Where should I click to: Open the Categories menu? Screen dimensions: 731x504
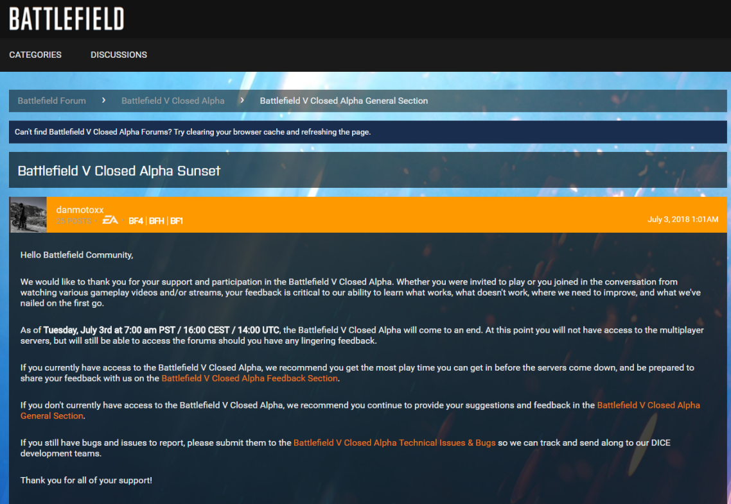pos(35,55)
